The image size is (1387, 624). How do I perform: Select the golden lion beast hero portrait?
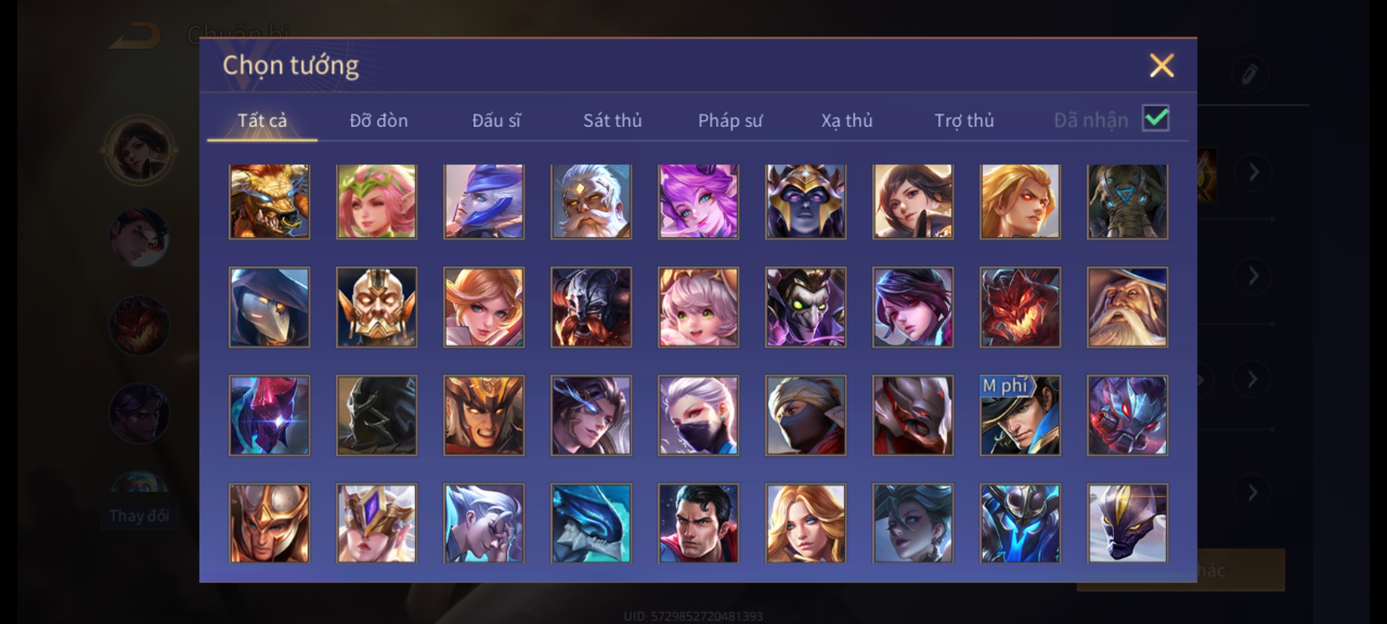(x=269, y=202)
